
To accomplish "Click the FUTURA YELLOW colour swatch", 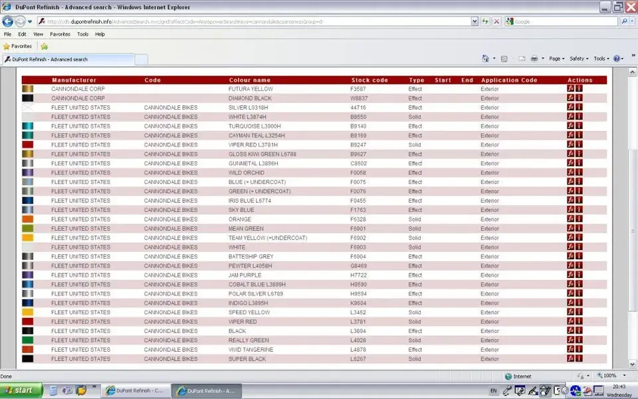I will click(x=28, y=88).
